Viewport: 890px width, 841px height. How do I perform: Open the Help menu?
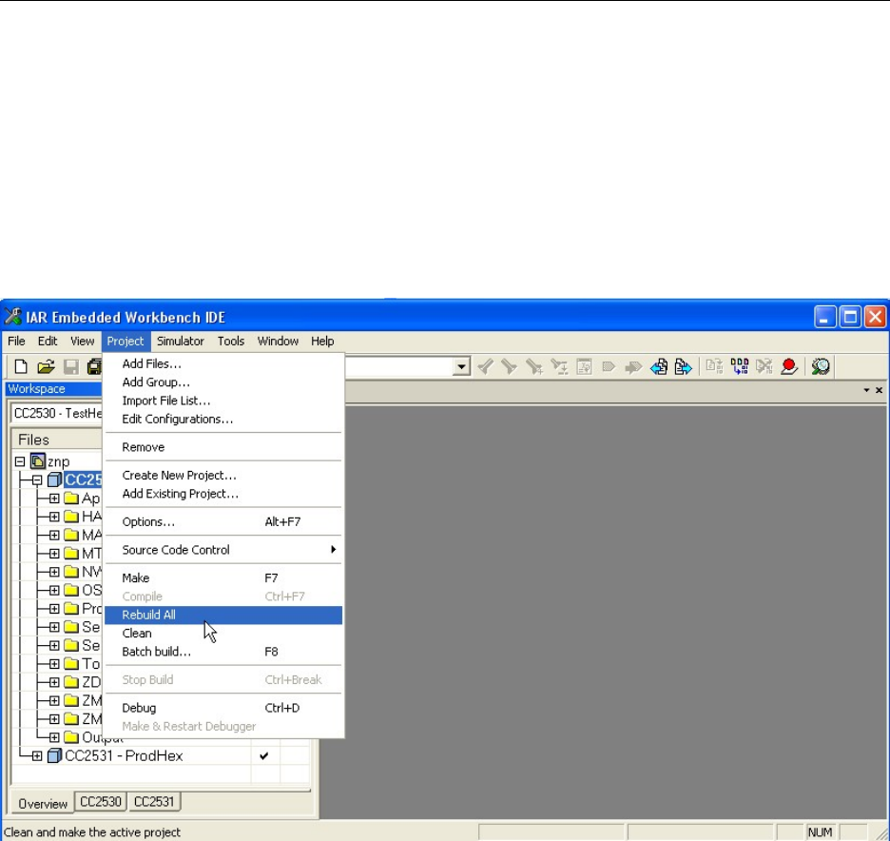coord(322,342)
